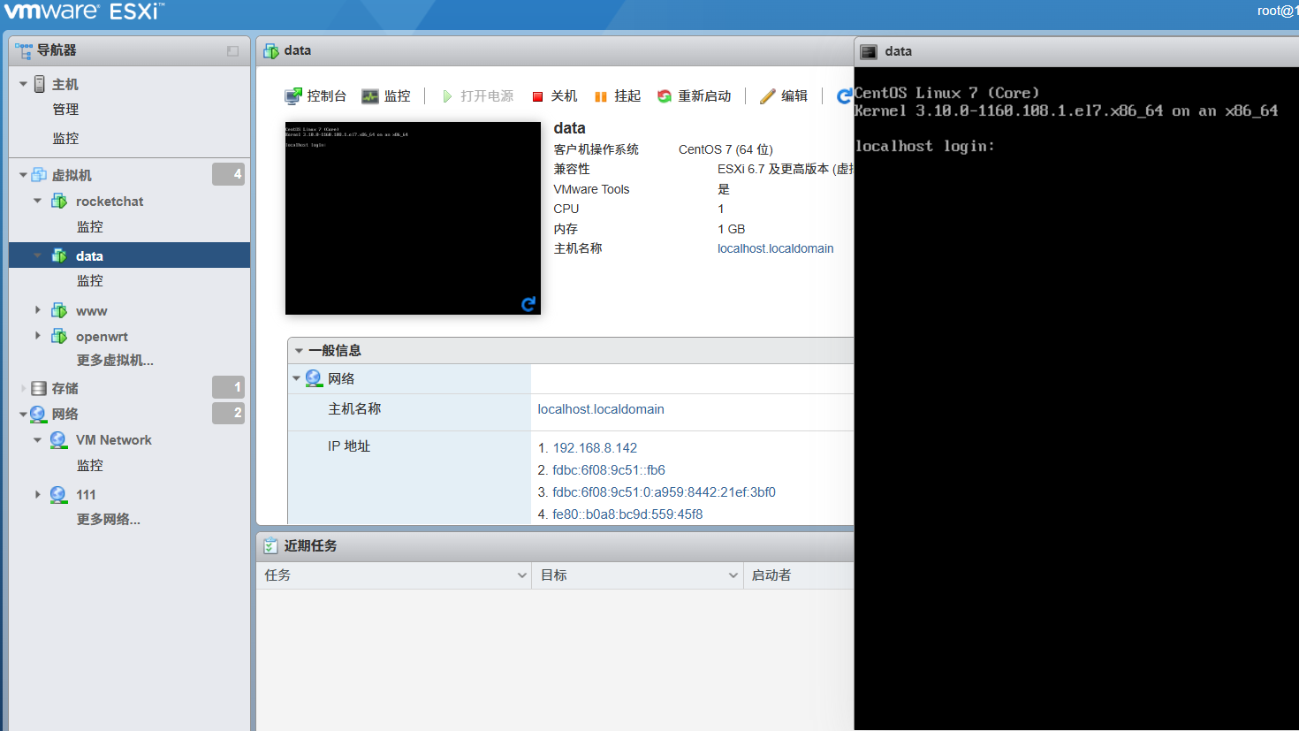Refresh the console thumbnail preview icon
The width and height of the screenshot is (1299, 731).
(x=528, y=304)
